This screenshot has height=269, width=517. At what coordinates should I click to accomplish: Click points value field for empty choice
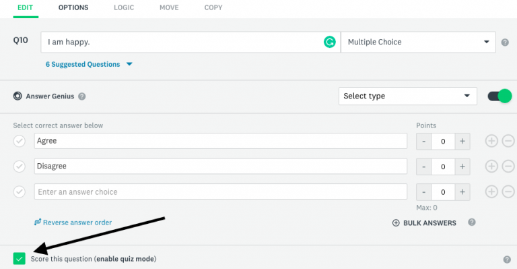[443, 192]
